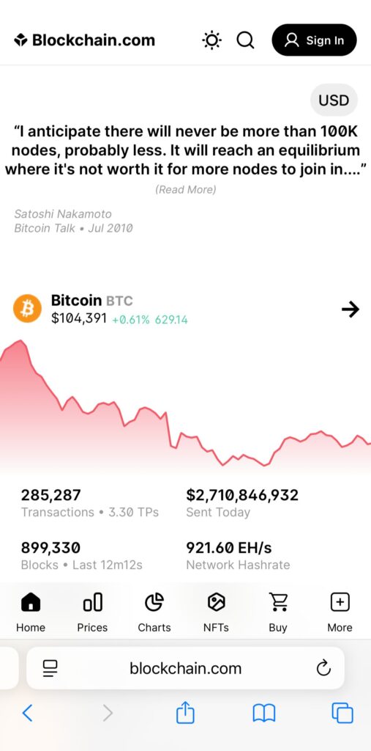Expand the quote via Read More
This screenshot has height=751, width=371.
(x=186, y=190)
